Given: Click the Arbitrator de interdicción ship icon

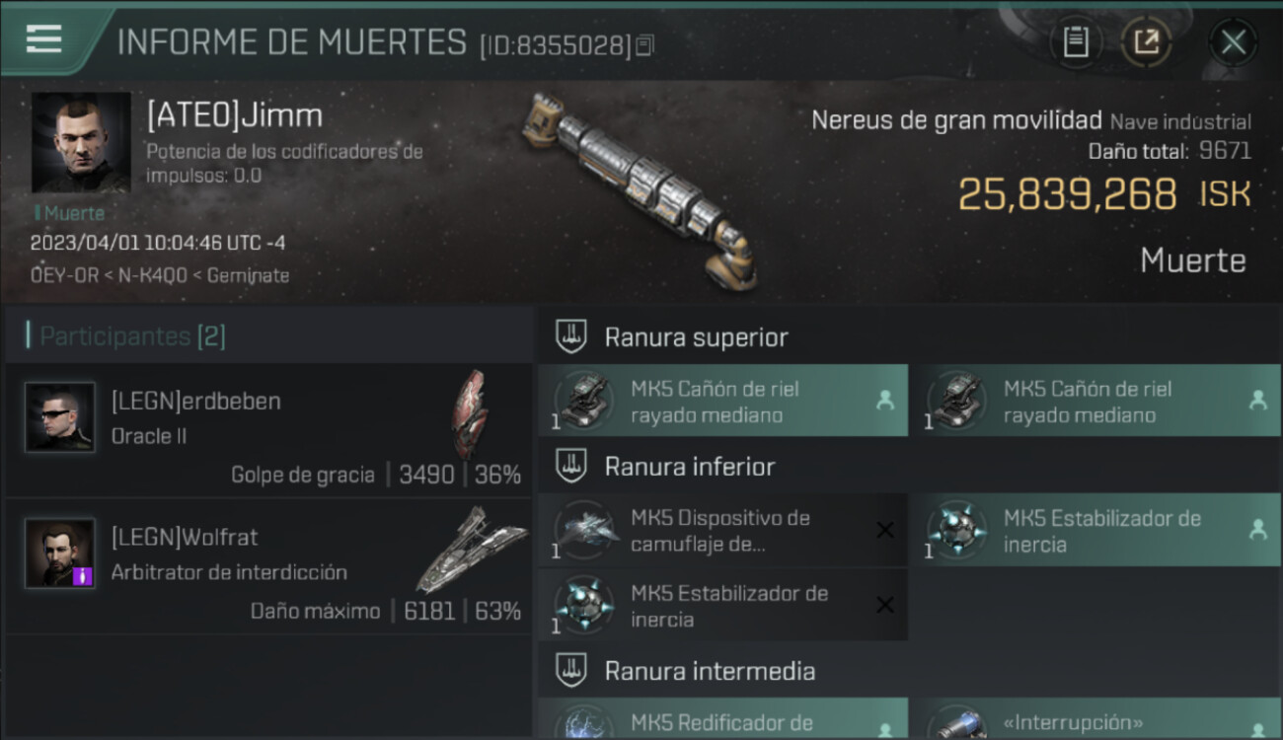Looking at the screenshot, I should (471, 549).
